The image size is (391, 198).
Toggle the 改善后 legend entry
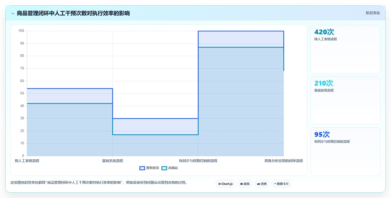[170, 168]
